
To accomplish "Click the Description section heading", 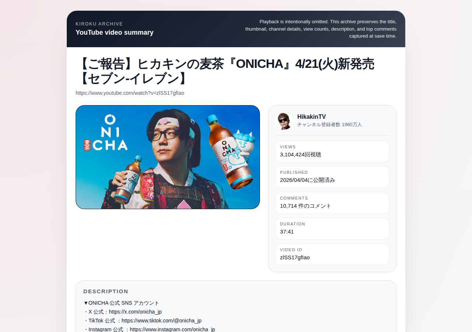I will pos(106,291).
